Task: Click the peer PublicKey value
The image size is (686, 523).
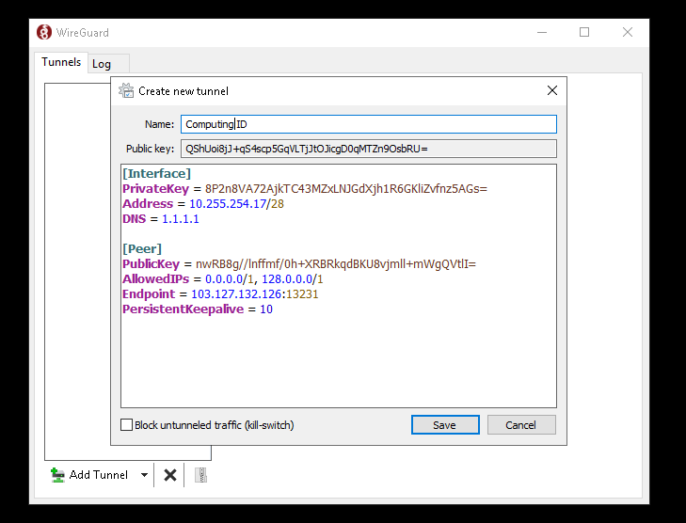Action: [x=336, y=264]
